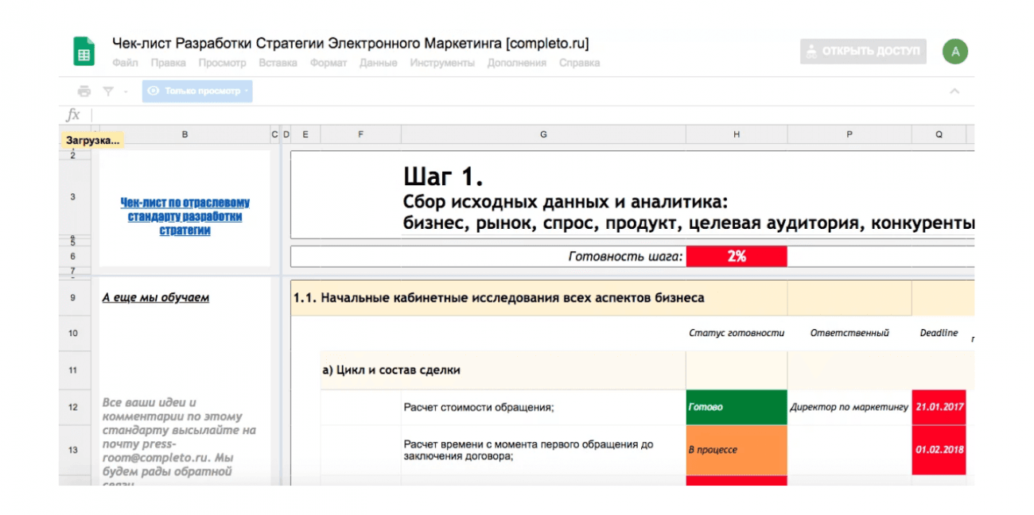Expand the filter options arrow
This screenshot has height=515, width=1034.
[125, 91]
